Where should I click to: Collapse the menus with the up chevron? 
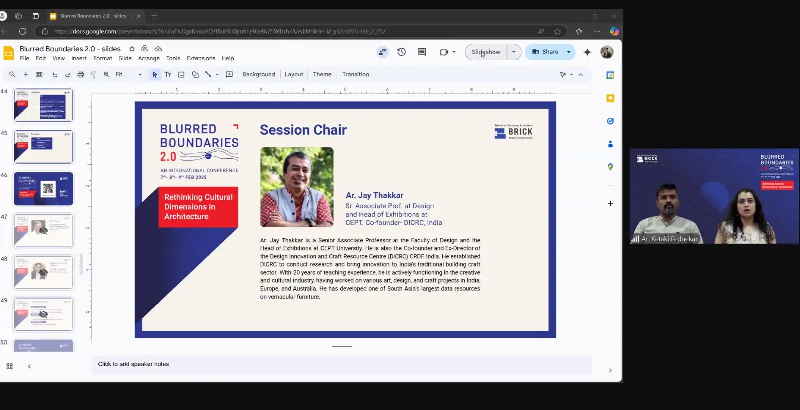coord(581,74)
